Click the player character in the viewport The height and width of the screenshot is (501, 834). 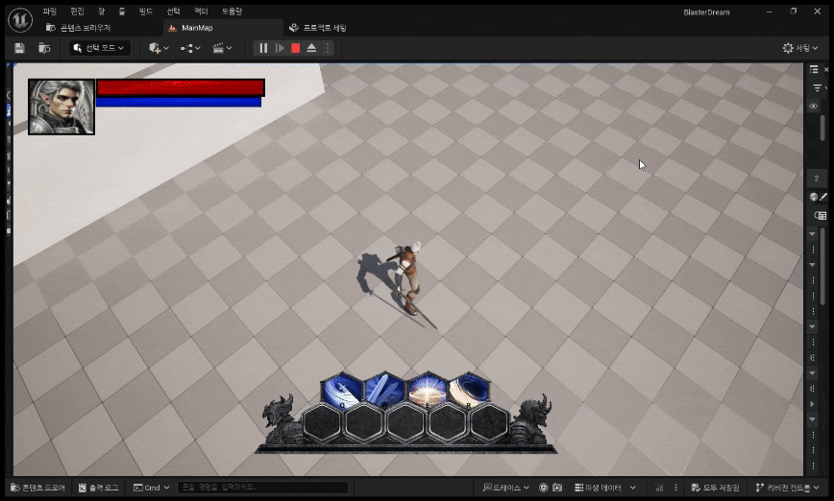tap(409, 277)
